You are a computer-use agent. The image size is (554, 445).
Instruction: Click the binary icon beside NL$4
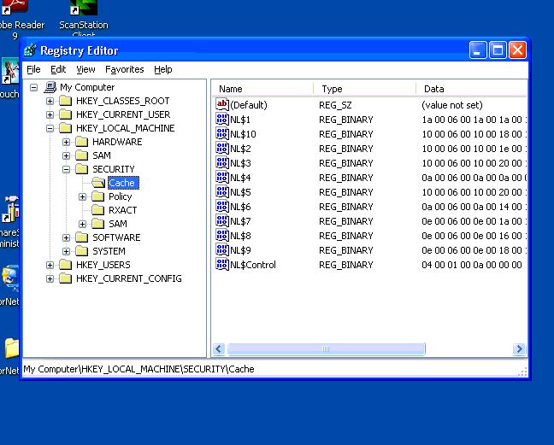coord(222,177)
